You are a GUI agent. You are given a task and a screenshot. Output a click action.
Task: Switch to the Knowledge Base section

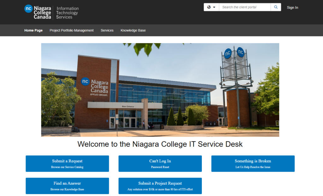tap(133, 30)
